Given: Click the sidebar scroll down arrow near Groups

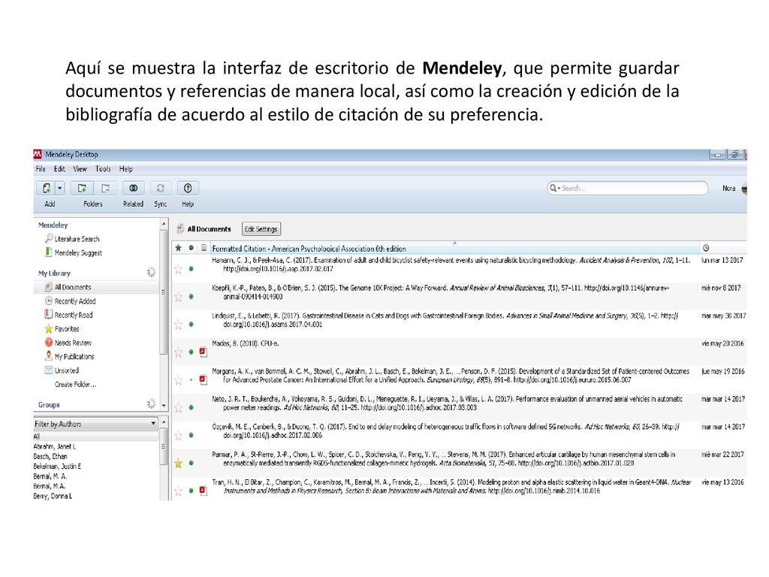Looking at the screenshot, I should click(164, 406).
